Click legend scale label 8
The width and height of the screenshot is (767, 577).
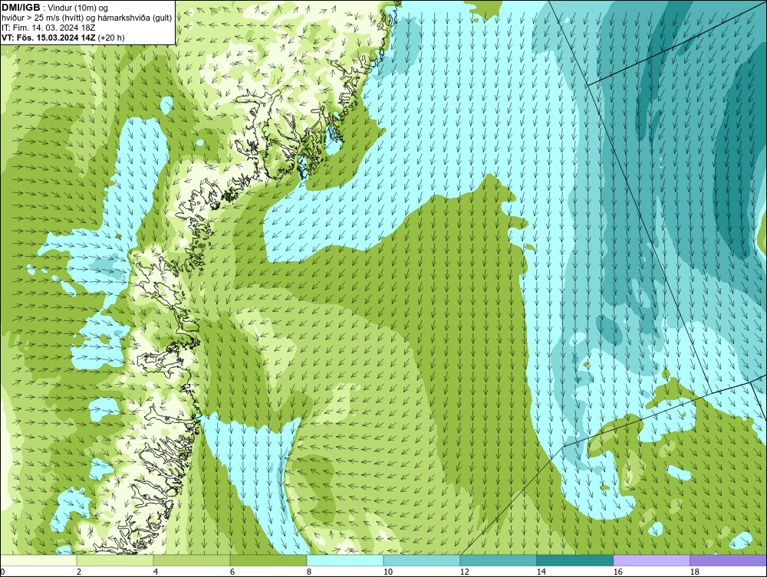pyautogui.click(x=308, y=572)
